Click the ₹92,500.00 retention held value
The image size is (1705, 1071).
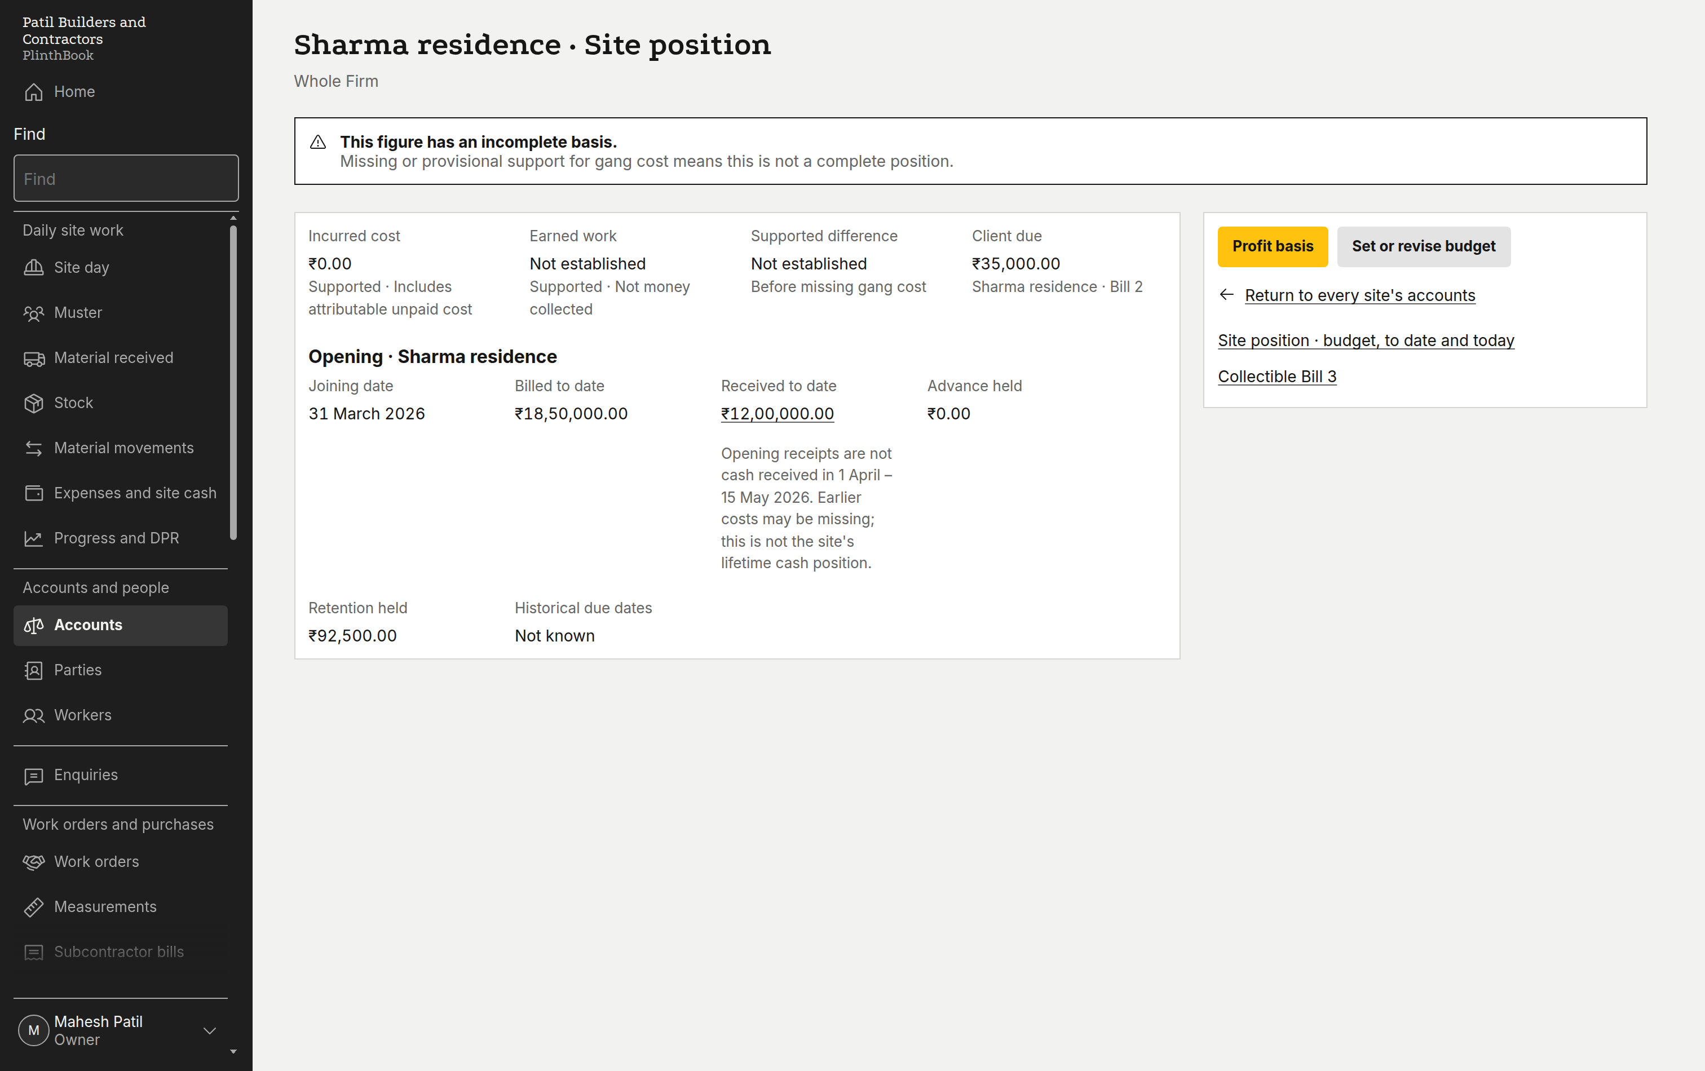pyautogui.click(x=352, y=636)
